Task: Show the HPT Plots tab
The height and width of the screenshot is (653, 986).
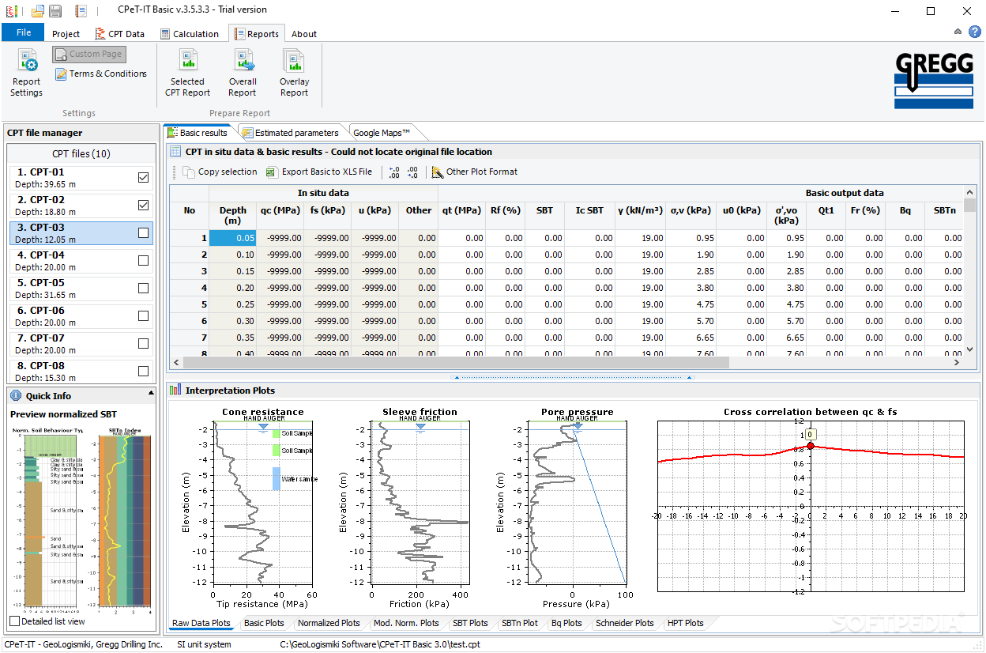Action: (x=686, y=623)
